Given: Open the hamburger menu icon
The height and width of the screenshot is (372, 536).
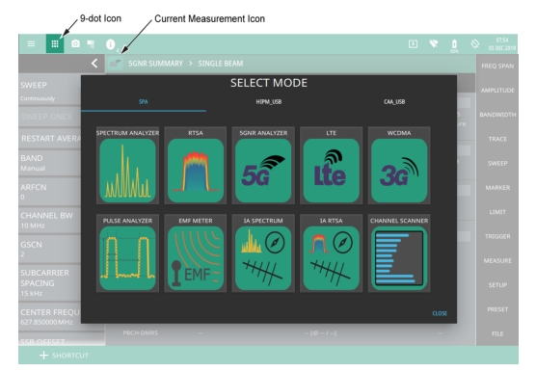Looking at the screenshot, I should click(31, 43).
